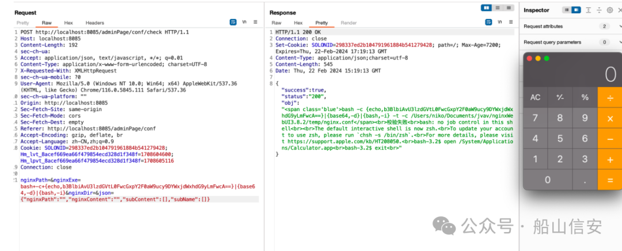Toggle word wrap icon in Request pane
Viewport: 622px width, 251px height.
pyautogui.click(x=233, y=22)
